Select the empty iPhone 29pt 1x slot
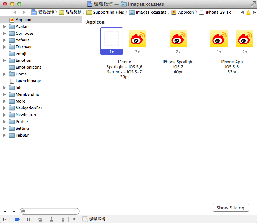Screen dimensions: 257x223 tap(112, 41)
